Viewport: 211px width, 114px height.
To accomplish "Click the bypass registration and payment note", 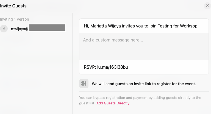I will coord(140,100).
